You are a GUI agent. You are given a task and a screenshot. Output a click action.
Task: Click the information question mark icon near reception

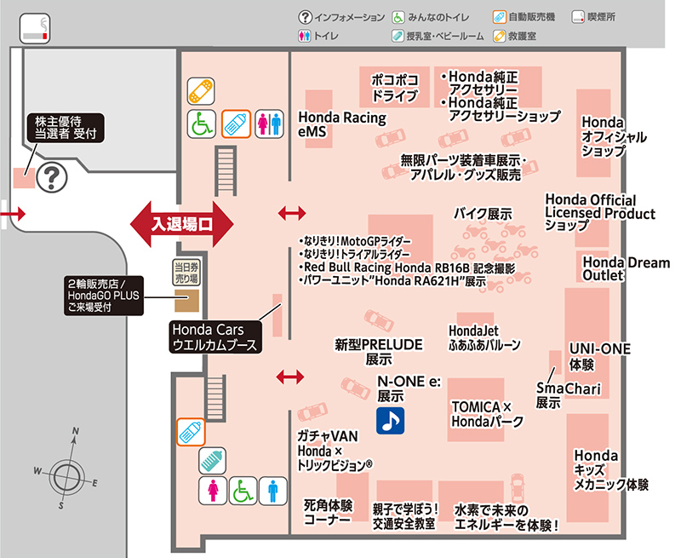[53, 177]
